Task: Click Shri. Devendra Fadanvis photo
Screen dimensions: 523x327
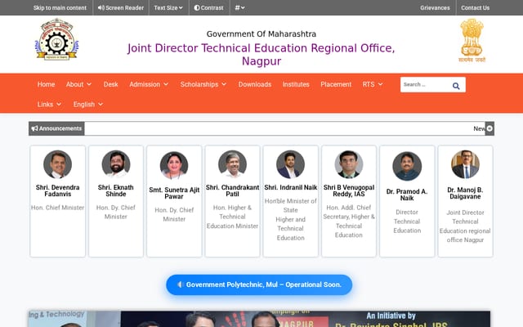Action: tap(57, 164)
